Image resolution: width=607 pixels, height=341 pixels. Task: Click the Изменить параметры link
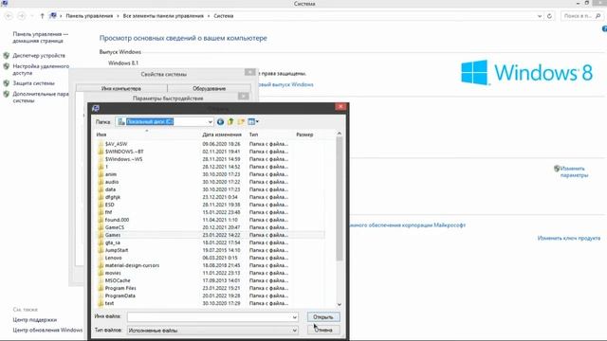[x=574, y=171]
